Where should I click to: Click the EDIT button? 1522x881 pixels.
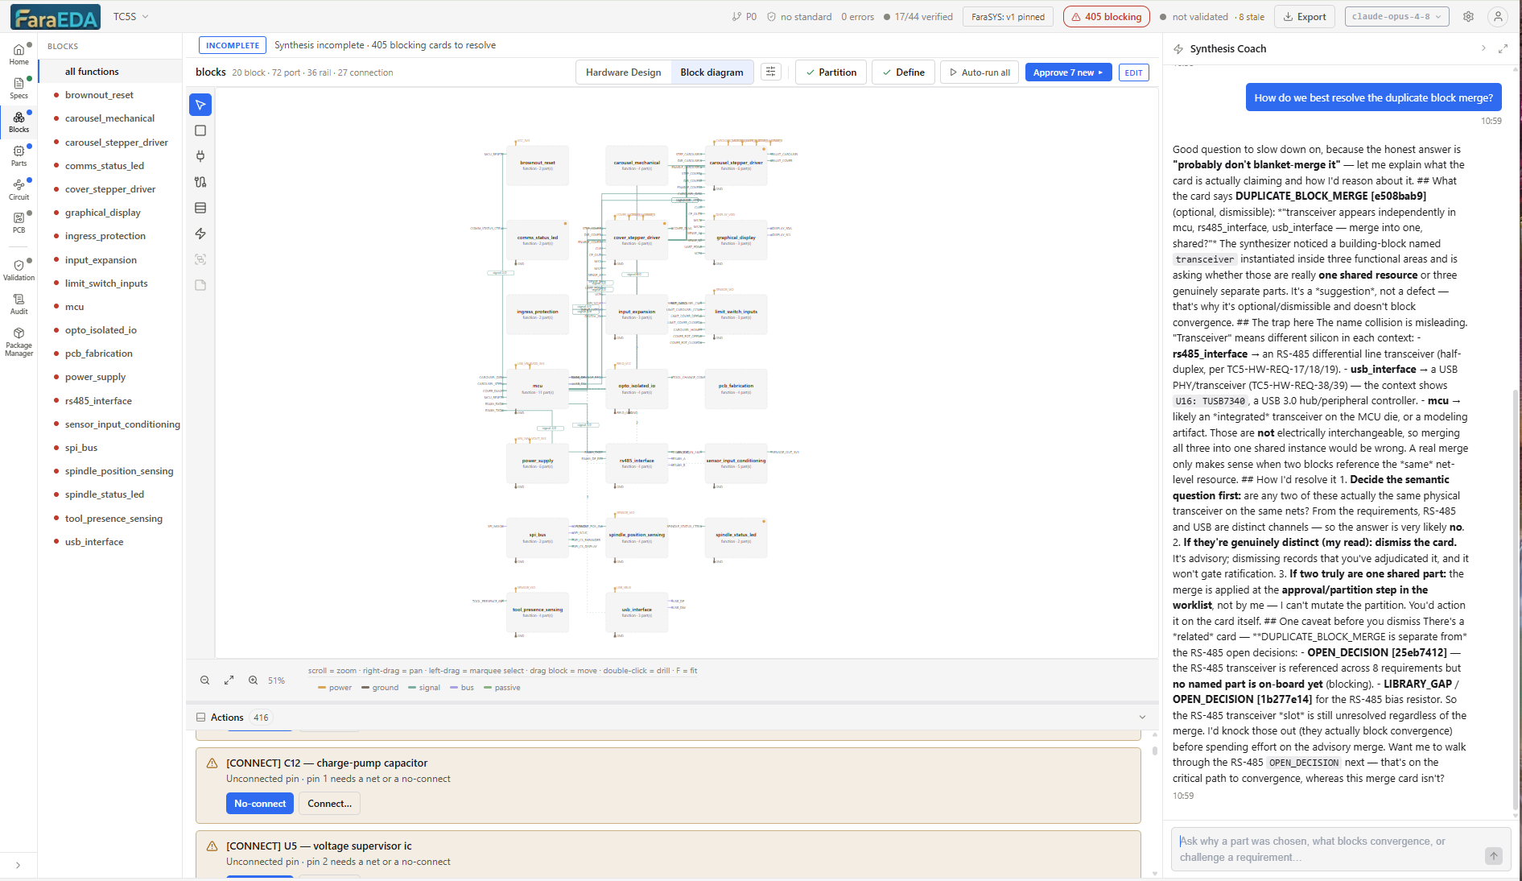coord(1133,72)
